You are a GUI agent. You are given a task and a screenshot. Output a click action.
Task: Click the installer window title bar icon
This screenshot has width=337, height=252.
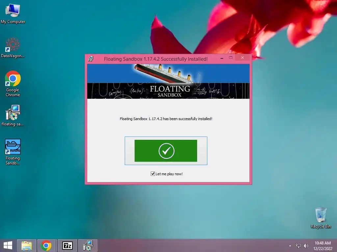pos(91,59)
